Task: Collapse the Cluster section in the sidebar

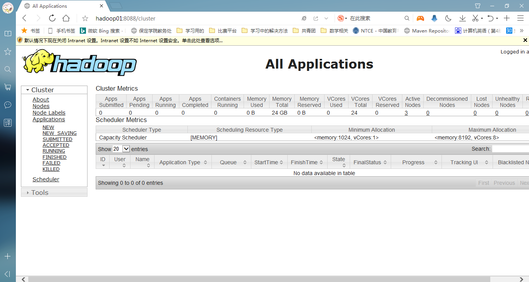Action: tap(27, 89)
